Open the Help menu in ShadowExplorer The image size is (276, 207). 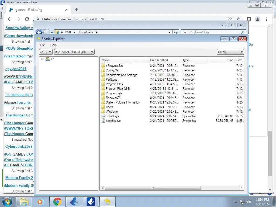(53, 45)
